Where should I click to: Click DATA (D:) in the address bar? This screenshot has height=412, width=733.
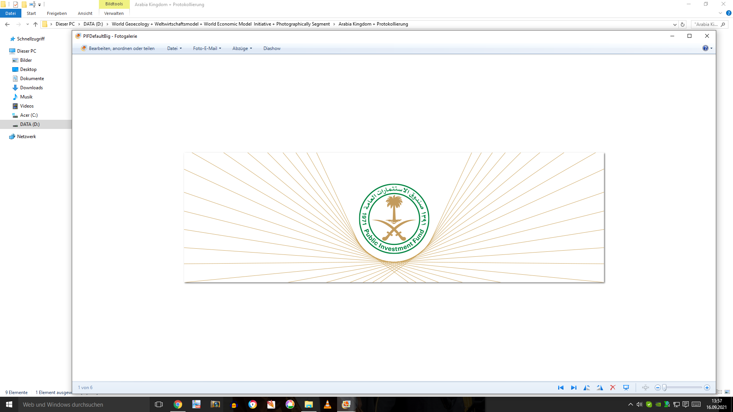click(x=93, y=24)
